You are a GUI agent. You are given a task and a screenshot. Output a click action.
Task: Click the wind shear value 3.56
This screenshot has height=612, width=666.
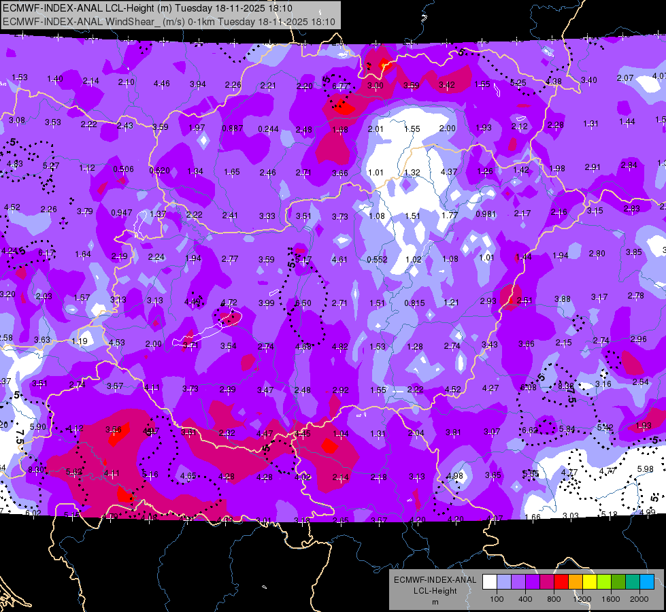tap(114, 429)
